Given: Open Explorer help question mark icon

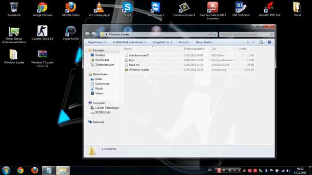Looking at the screenshot, I should [x=270, y=42].
